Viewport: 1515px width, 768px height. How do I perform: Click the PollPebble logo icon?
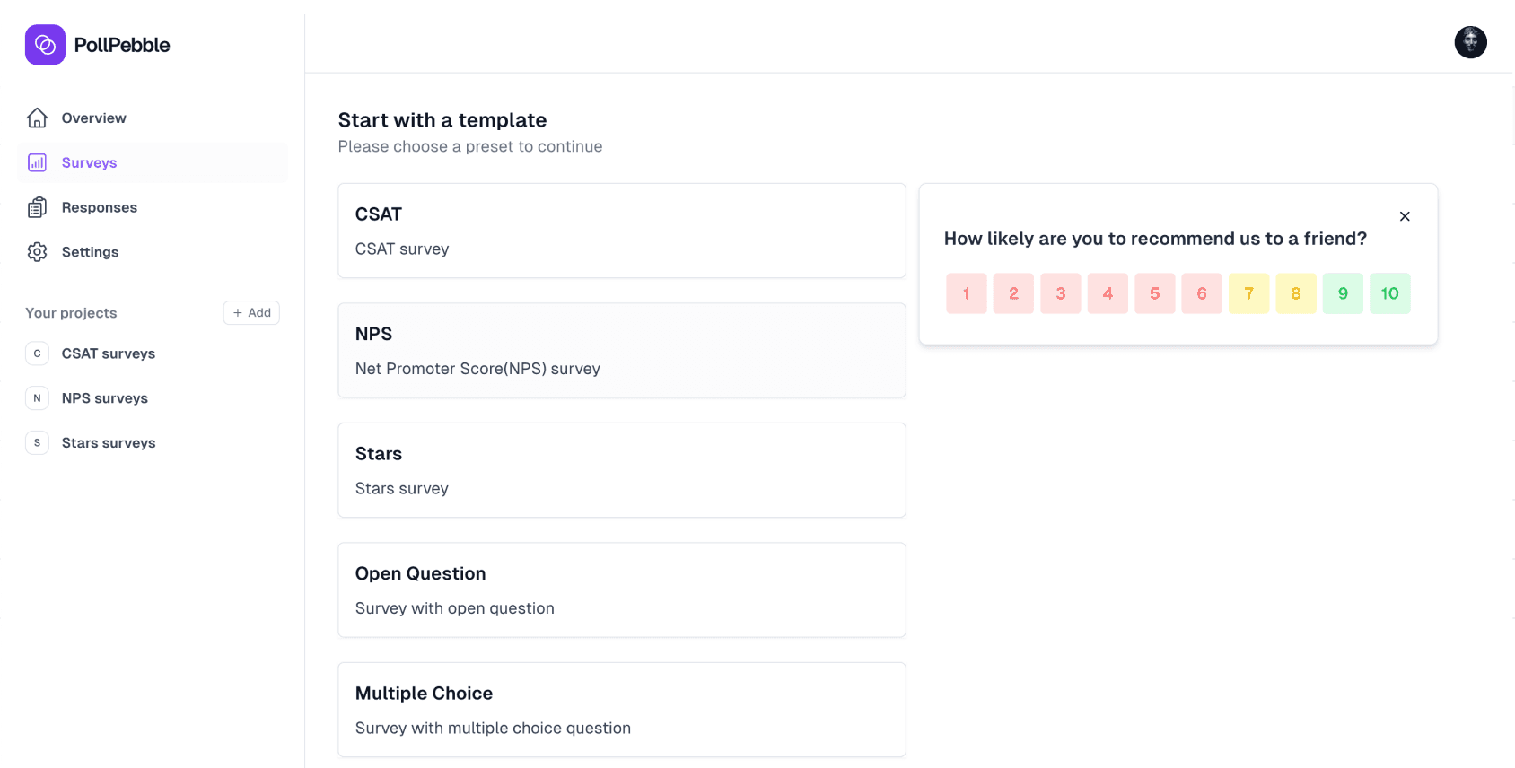(x=45, y=45)
